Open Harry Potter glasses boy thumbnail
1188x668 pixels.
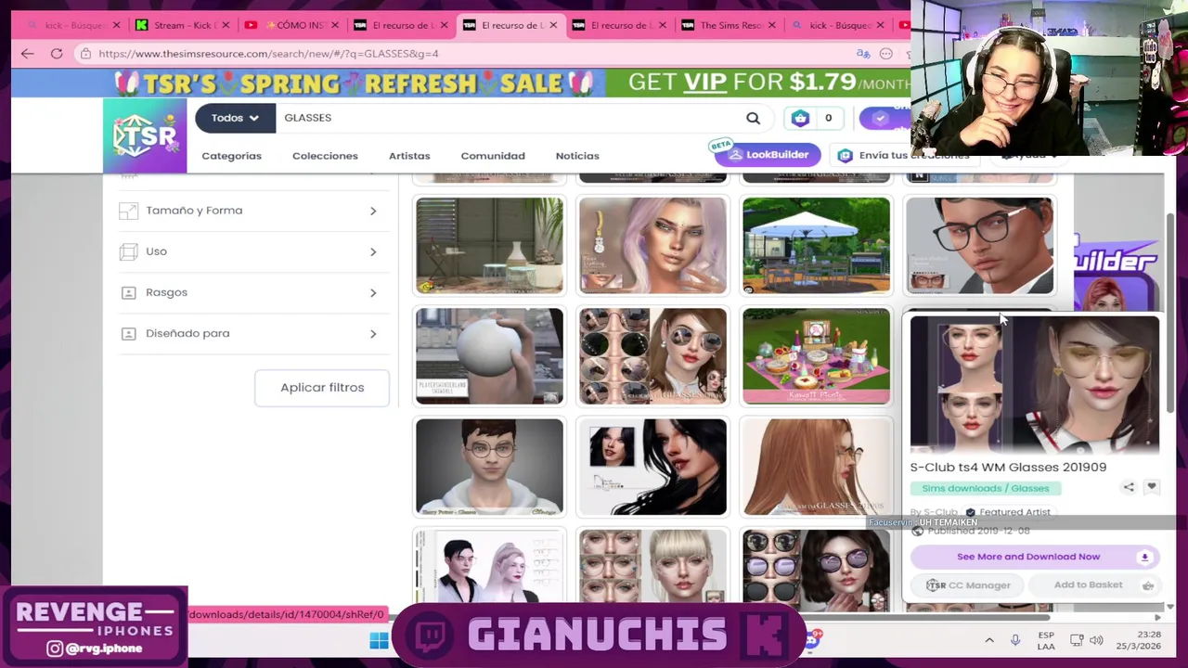tap(489, 467)
